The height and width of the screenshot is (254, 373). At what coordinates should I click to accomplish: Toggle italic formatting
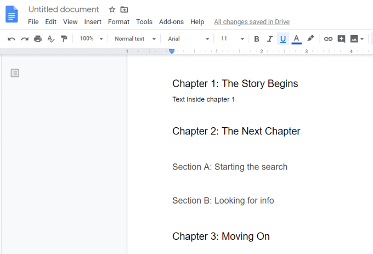pos(269,39)
